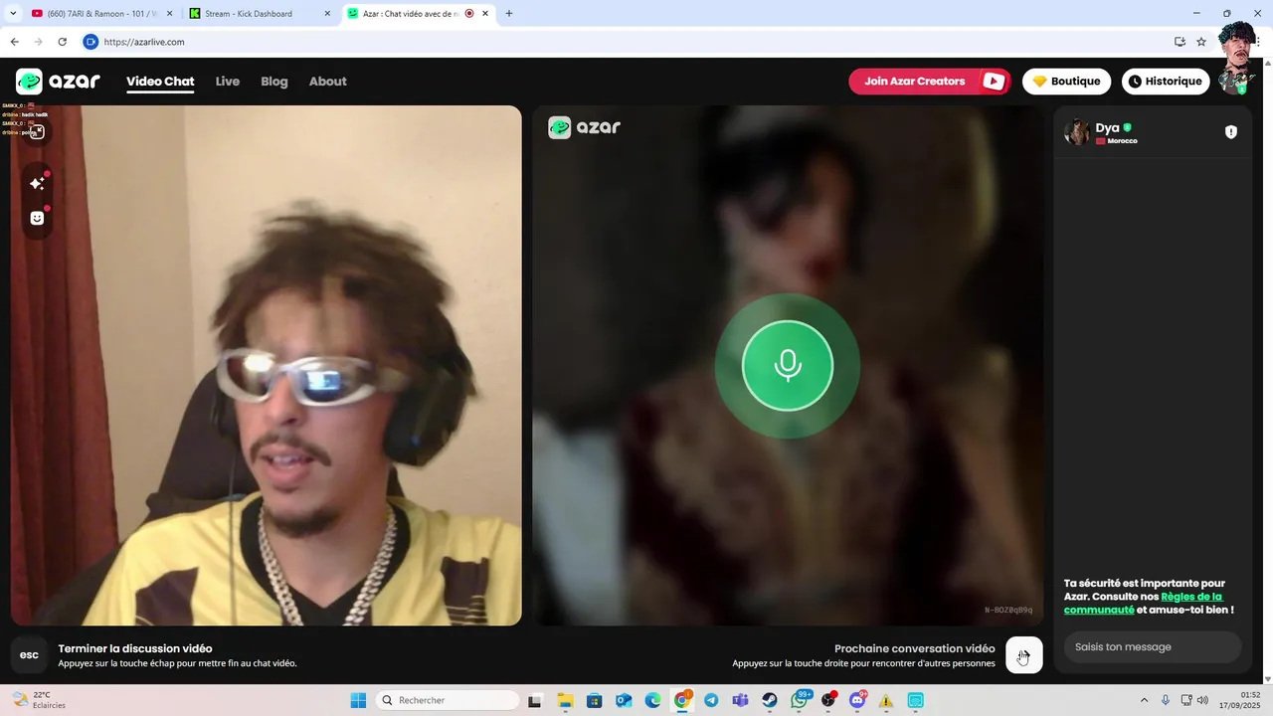
Task: Open Telegram from taskbar
Action: click(711, 700)
